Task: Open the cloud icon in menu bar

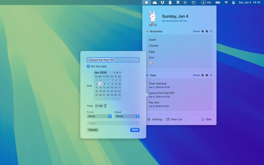Action: [154, 3]
